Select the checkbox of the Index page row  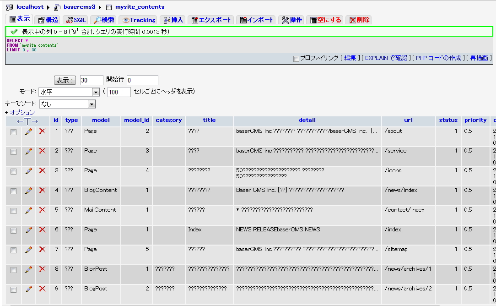tap(13, 229)
